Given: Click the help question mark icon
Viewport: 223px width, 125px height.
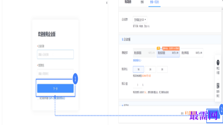Looking at the screenshot, I should (x=218, y=63).
